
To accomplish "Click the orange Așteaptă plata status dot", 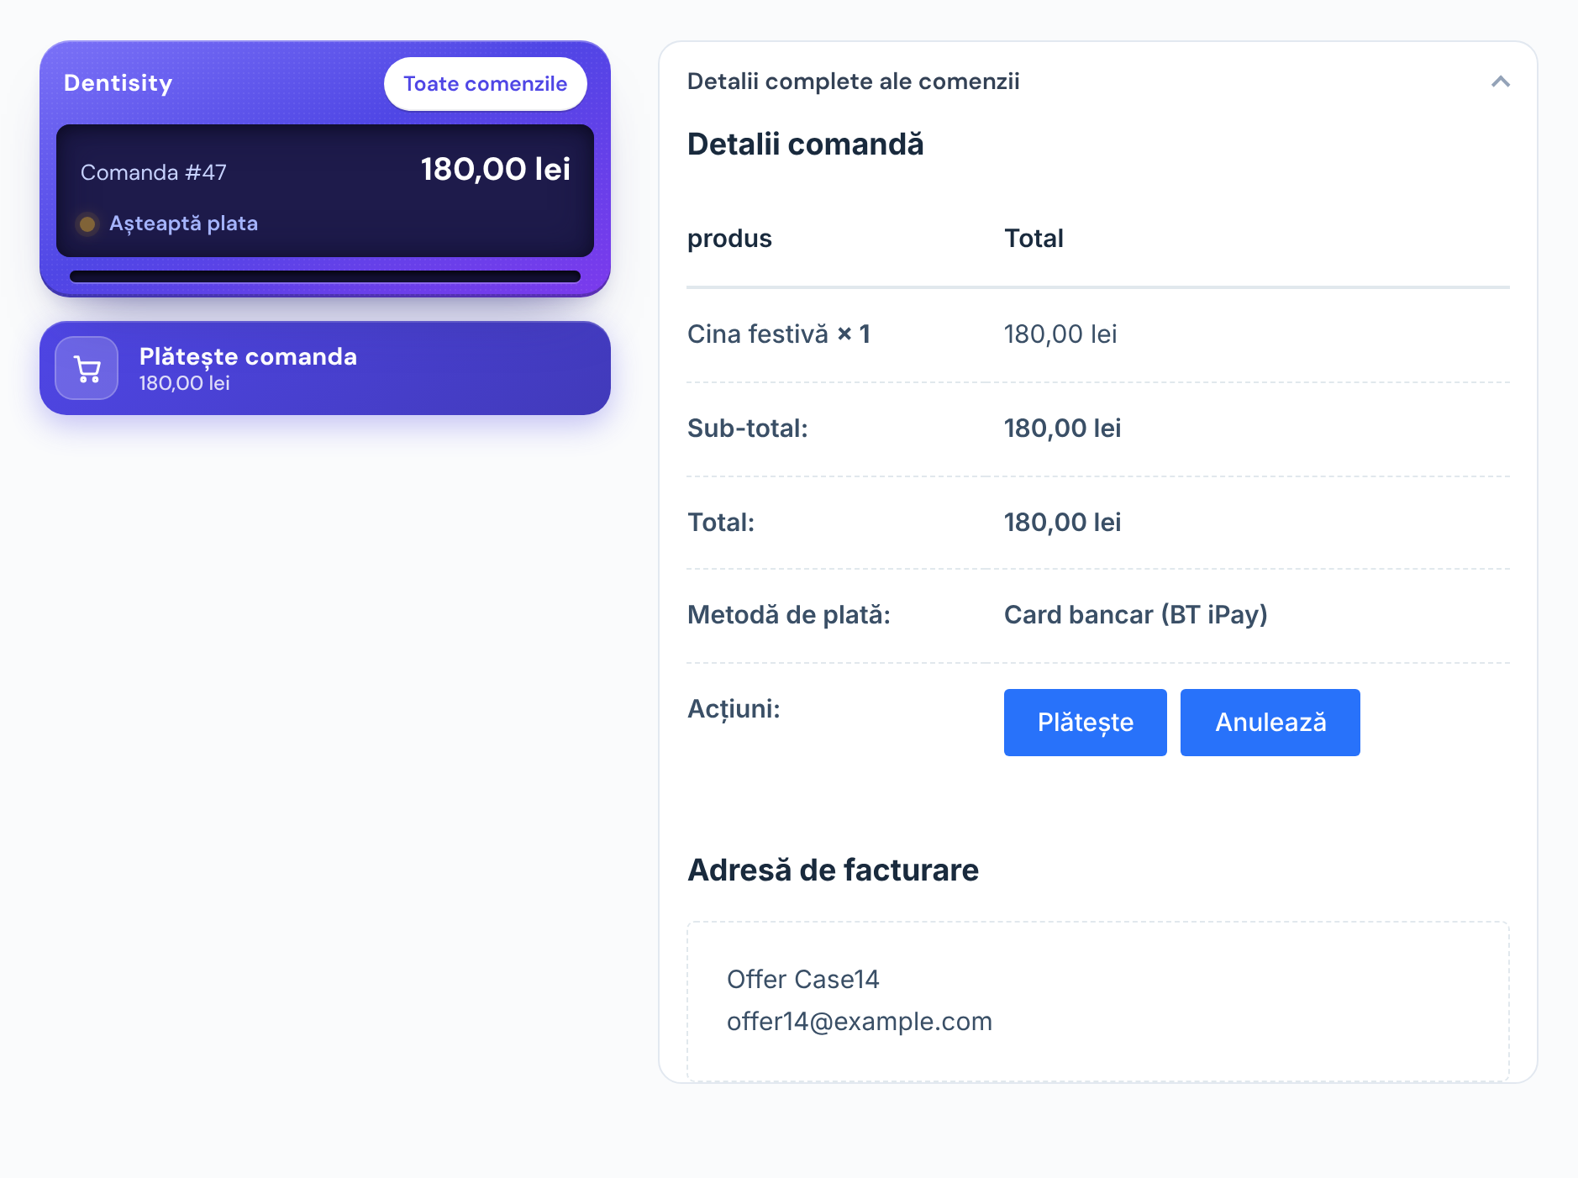I will (x=87, y=224).
